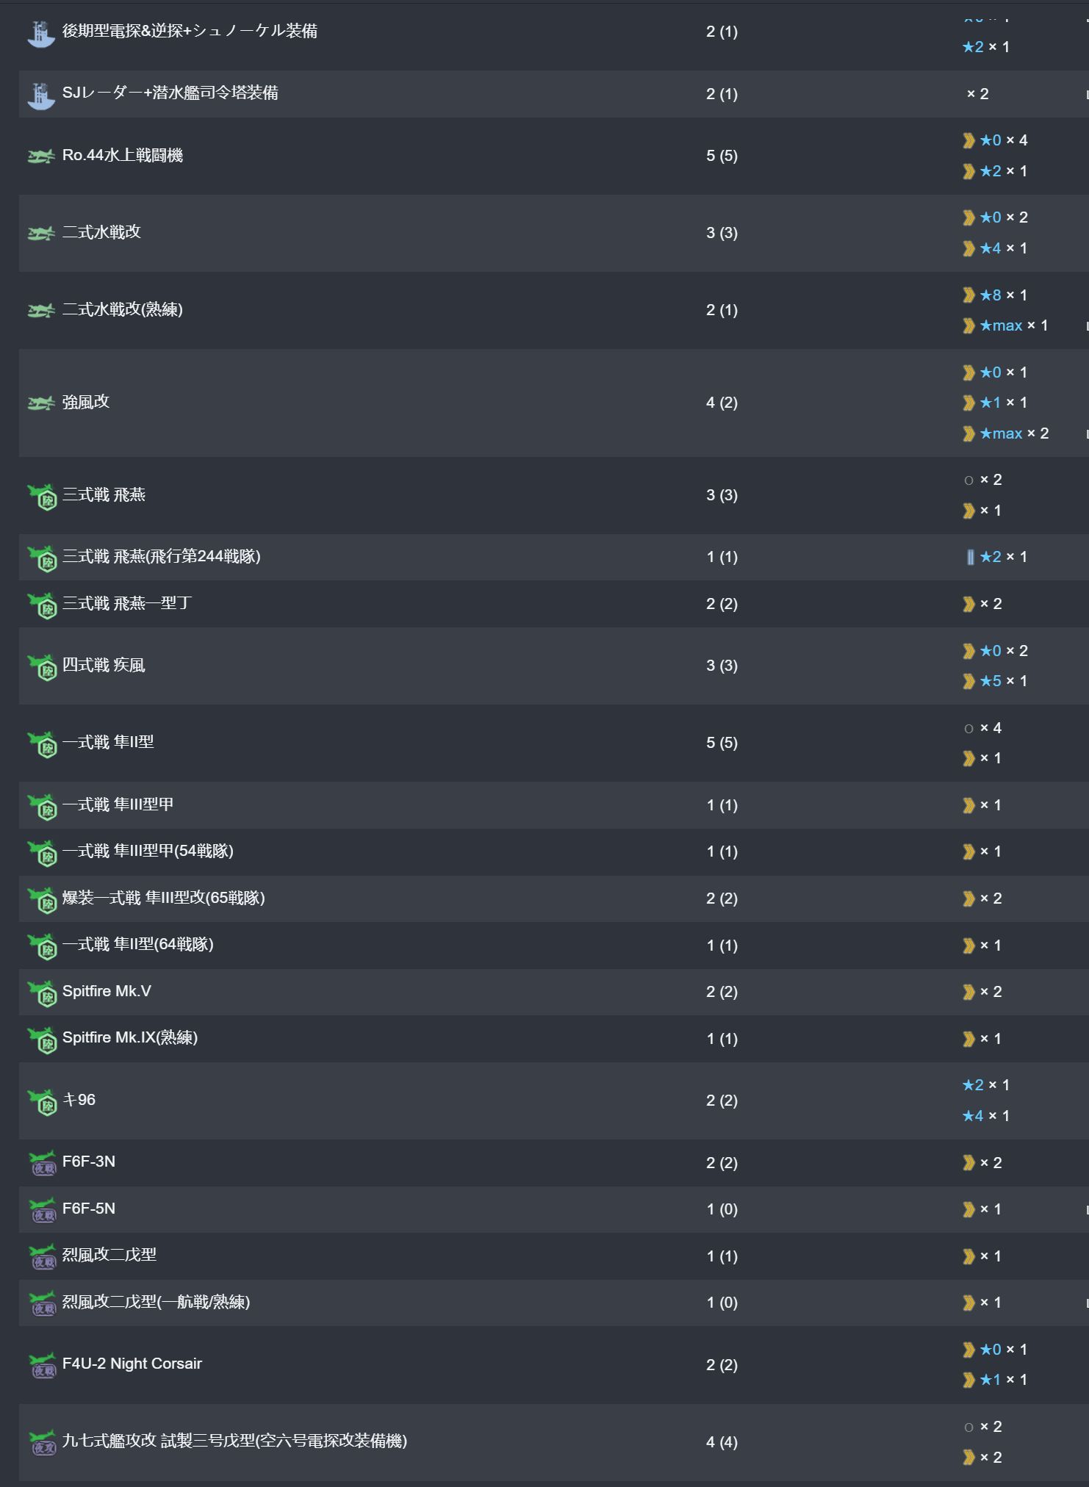Select the 四式戦 疾風 equipment name
Viewport: 1089px width, 1487px height.
[x=104, y=666]
